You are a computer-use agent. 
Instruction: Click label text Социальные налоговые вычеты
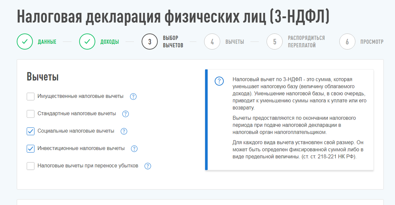[x=76, y=131]
